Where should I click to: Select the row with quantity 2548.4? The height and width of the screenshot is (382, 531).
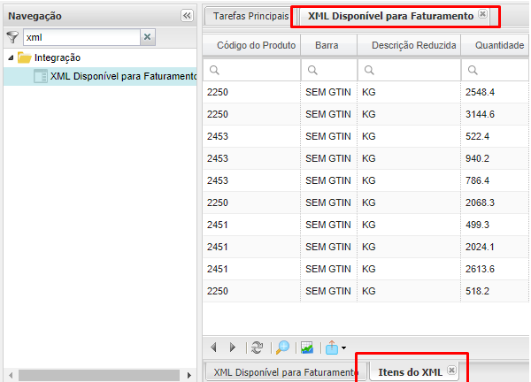pos(366,92)
